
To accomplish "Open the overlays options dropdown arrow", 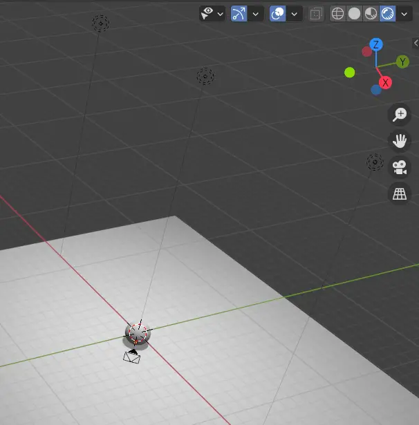I will click(x=295, y=14).
